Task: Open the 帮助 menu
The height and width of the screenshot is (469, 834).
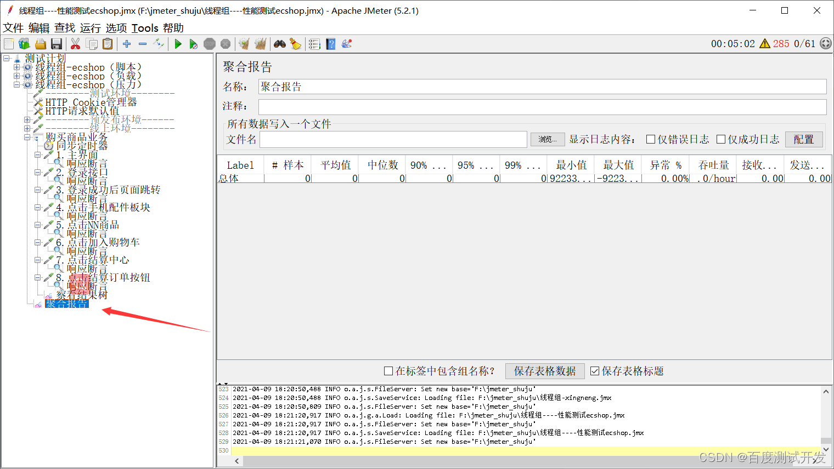Action: tap(173, 28)
